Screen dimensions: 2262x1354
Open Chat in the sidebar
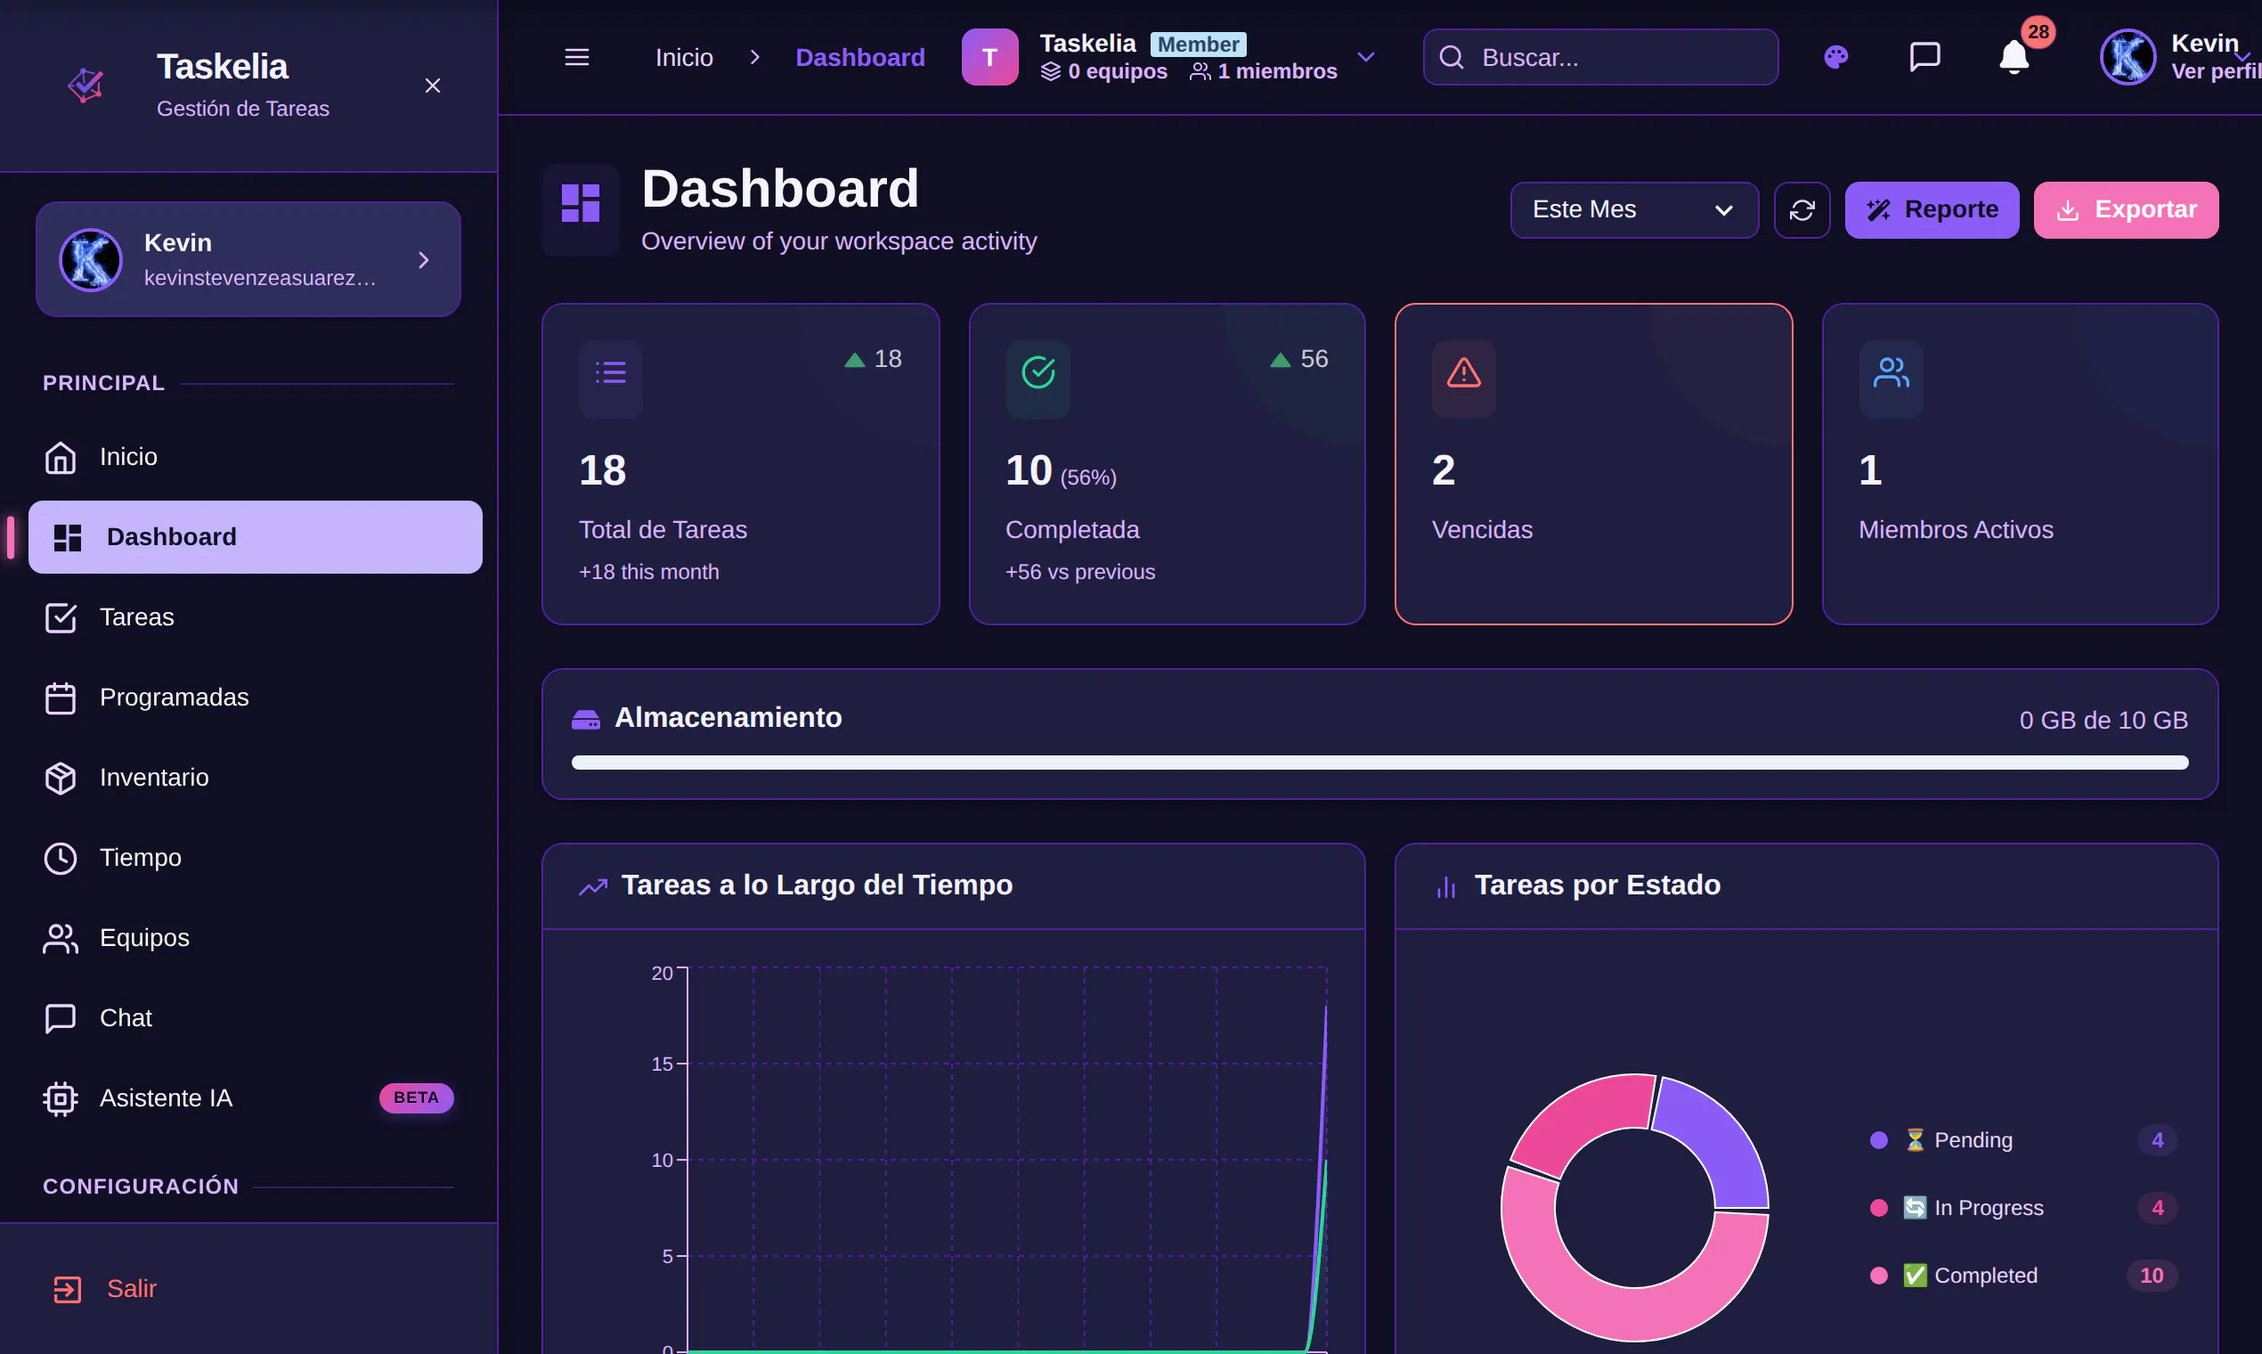[x=256, y=1018]
